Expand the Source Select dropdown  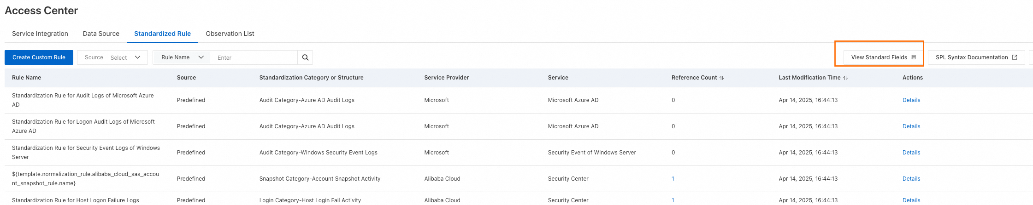tap(112, 57)
